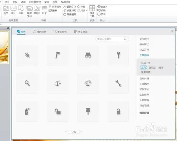This screenshot has height=141, width=177.
Task: Open the 设计 ribbon tab
Action: click(7, 2)
